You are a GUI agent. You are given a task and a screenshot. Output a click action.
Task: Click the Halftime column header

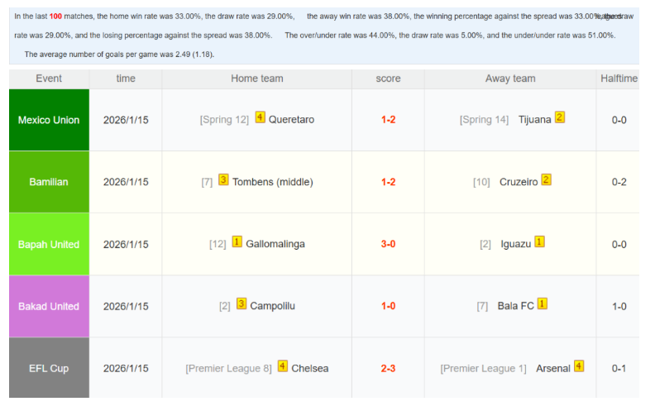coord(619,79)
